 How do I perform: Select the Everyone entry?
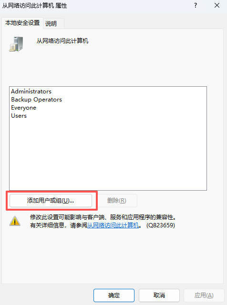(x=23, y=108)
